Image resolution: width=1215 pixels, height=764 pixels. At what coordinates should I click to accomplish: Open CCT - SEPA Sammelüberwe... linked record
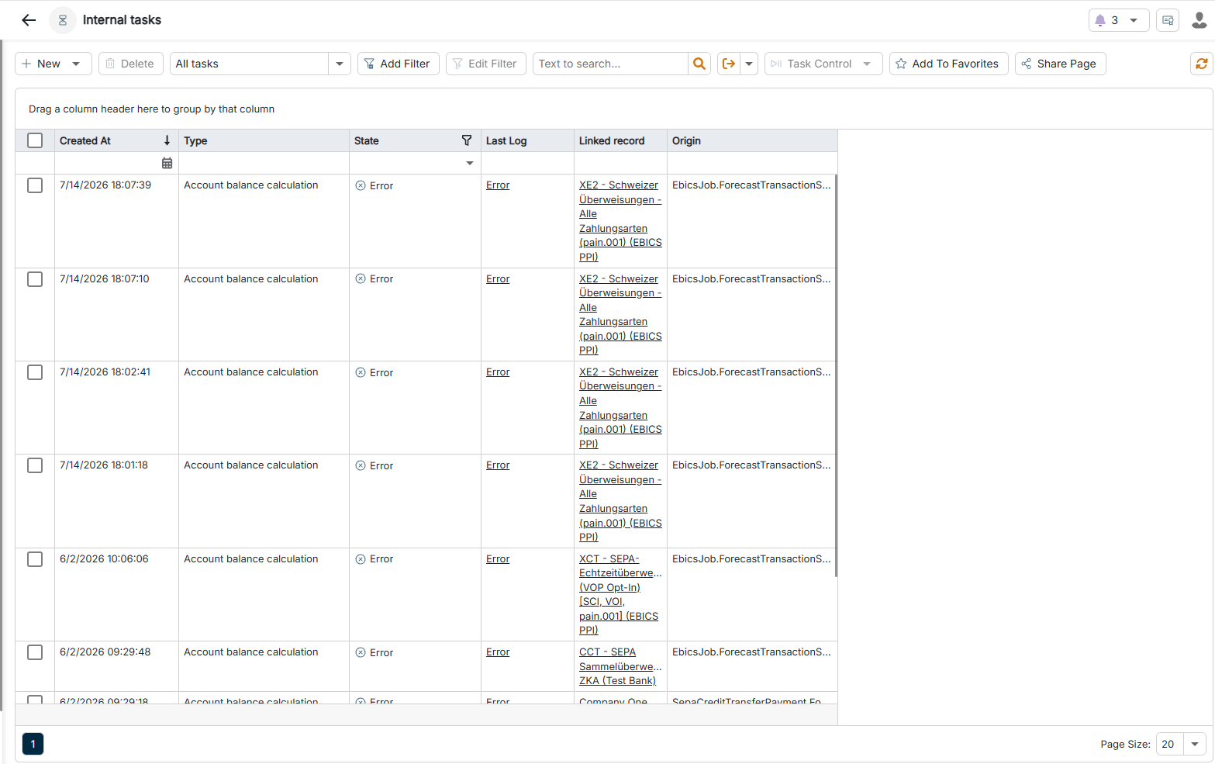point(620,666)
